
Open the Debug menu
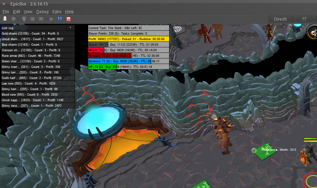[42, 12]
